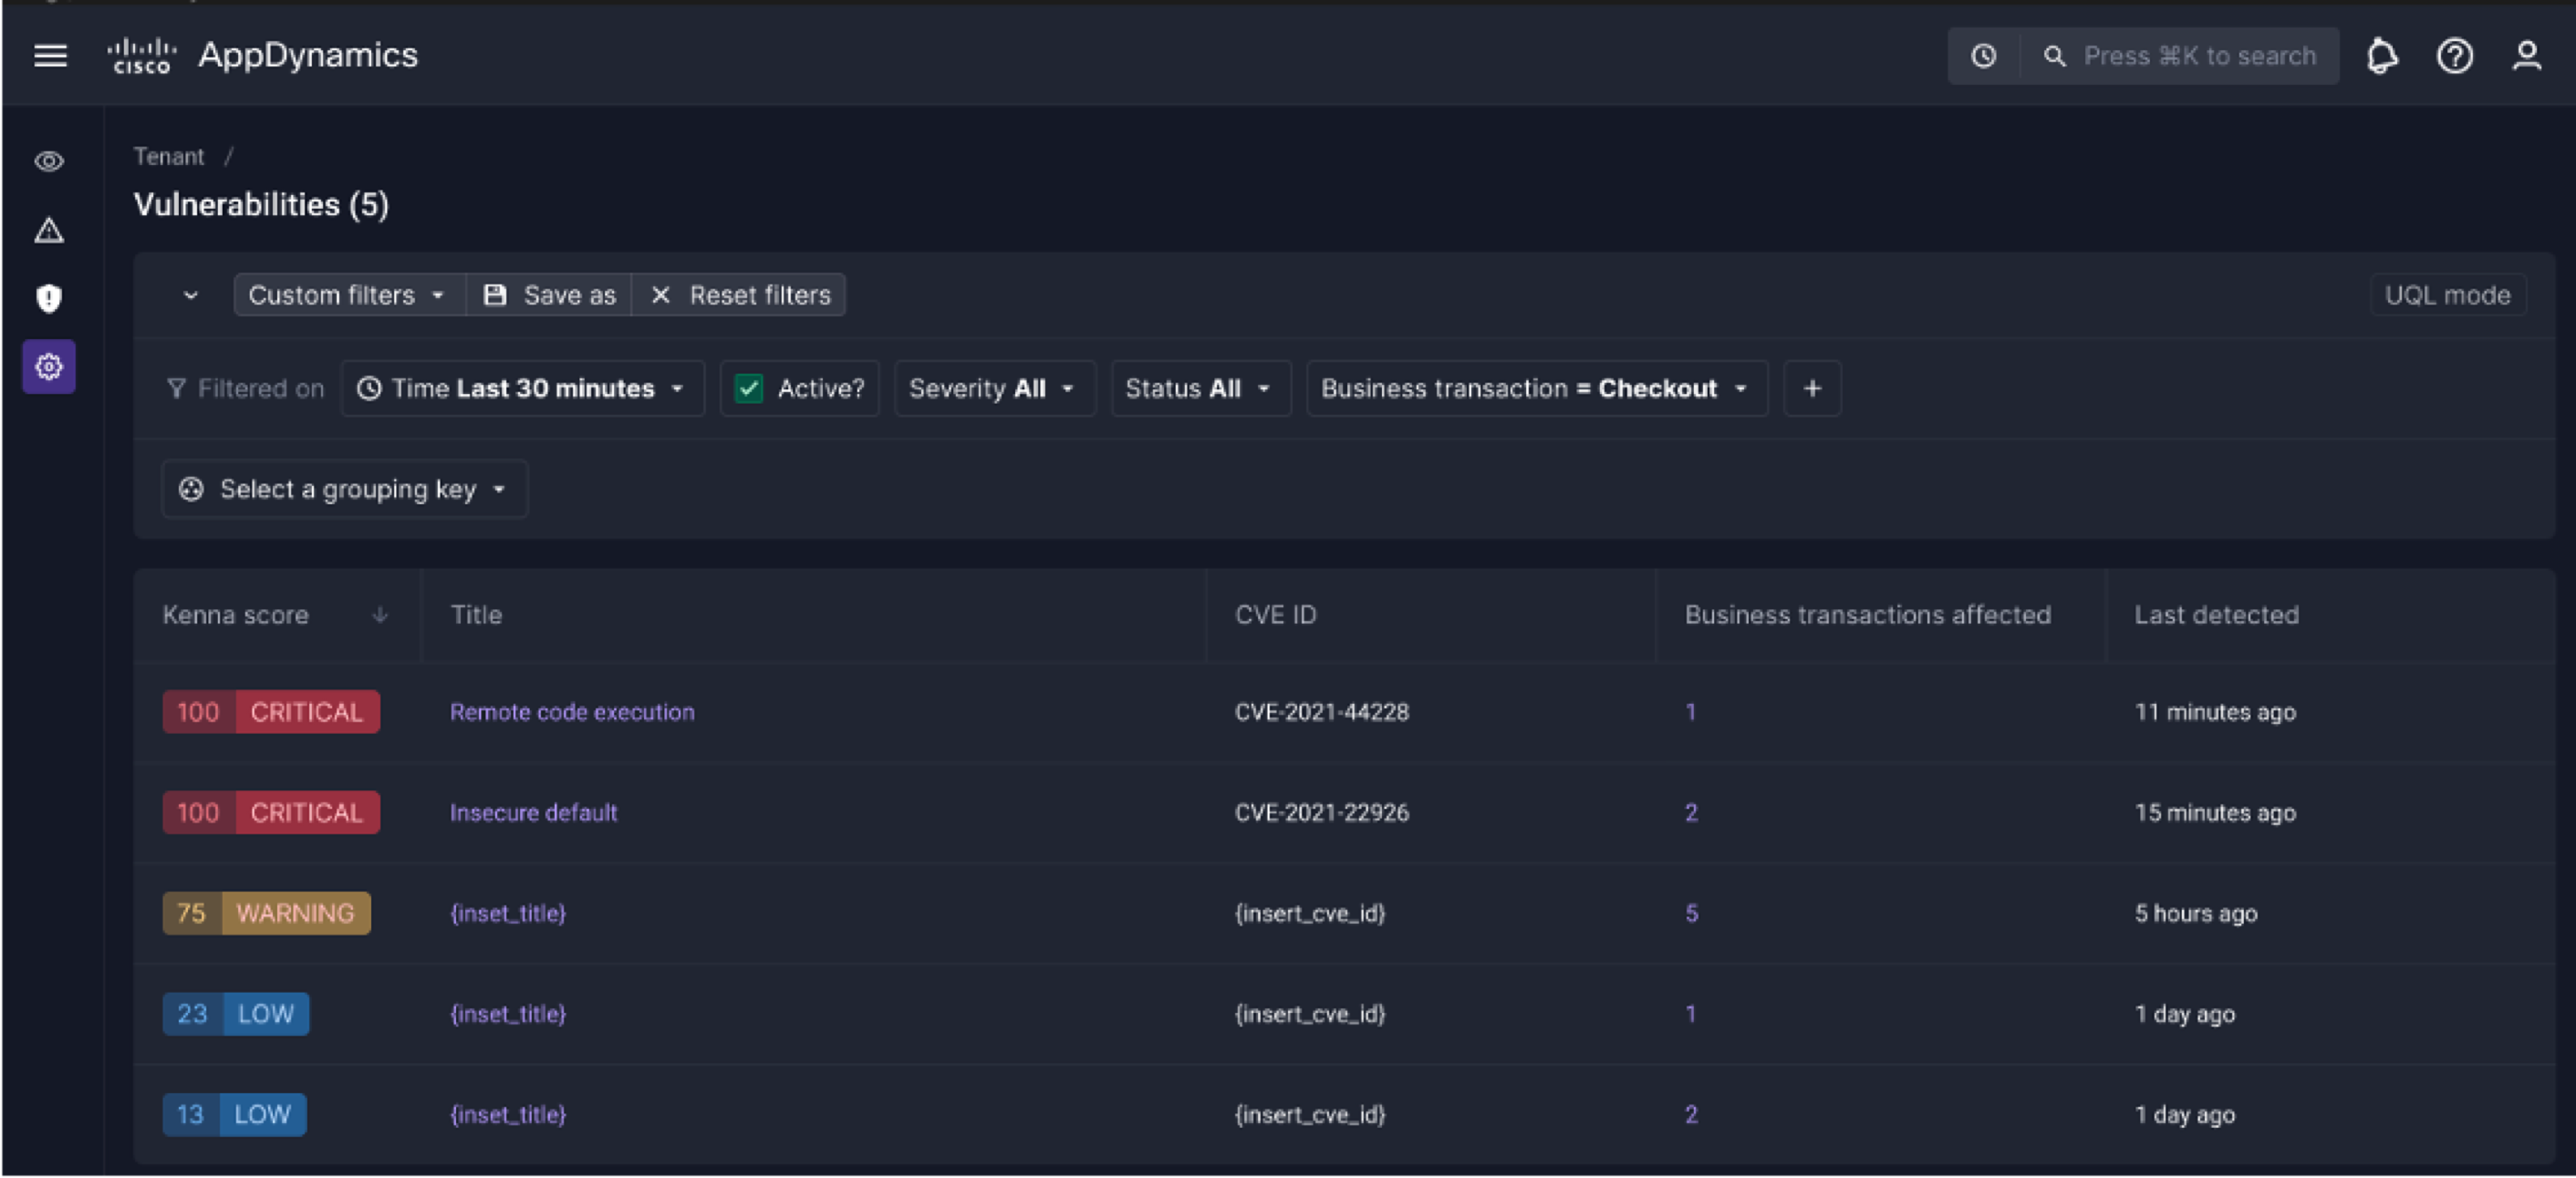Click the help question mark icon
Viewport: 2576px width, 1178px height.
(x=2454, y=56)
